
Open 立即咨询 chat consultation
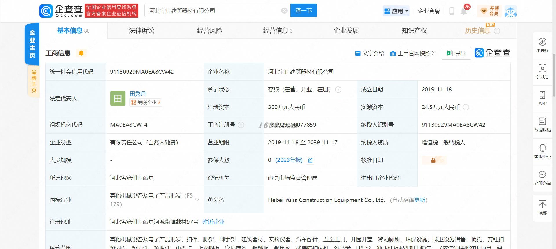coord(542,178)
